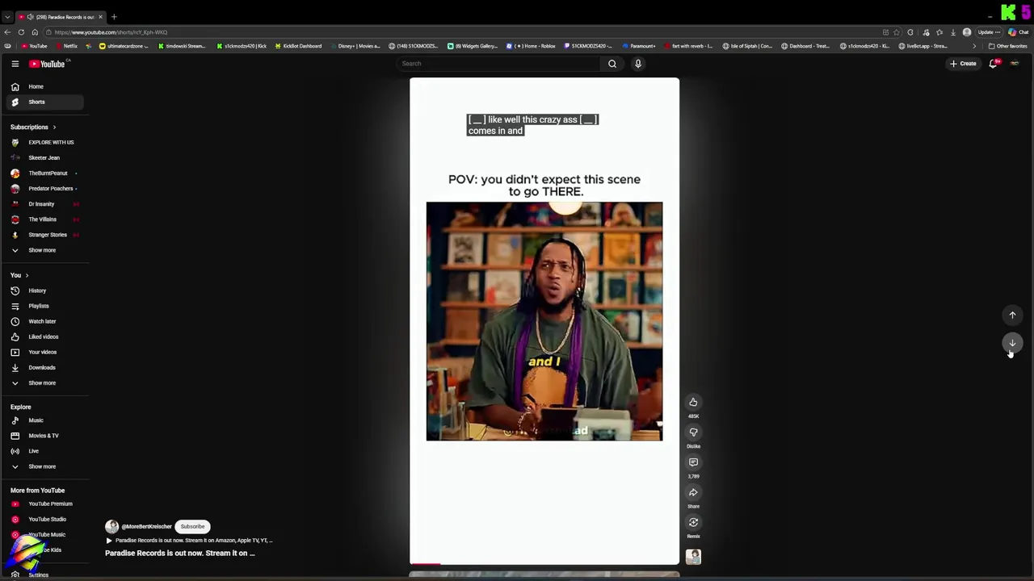Open Liked videos

click(x=45, y=336)
